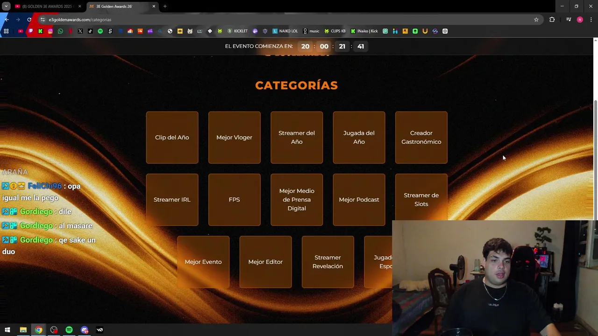Open the tab search dropdown arrow
The image size is (598, 336).
coord(6,7)
